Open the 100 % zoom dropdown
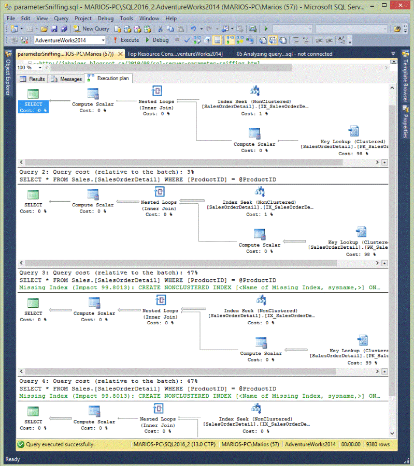 tap(40, 68)
